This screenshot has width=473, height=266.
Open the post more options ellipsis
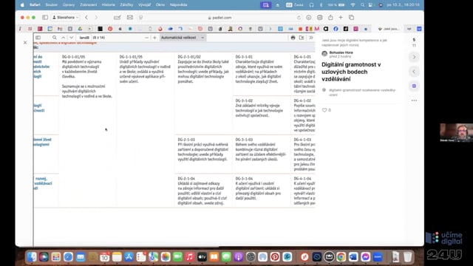coord(414,100)
